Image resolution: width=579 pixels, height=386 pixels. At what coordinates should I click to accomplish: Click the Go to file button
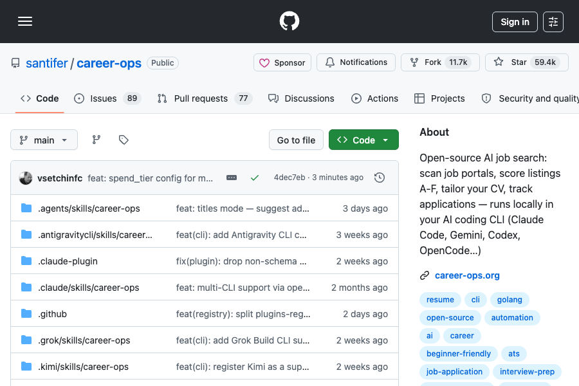(296, 140)
